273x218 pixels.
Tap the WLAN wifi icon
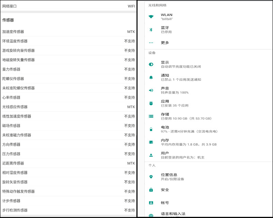151,17
